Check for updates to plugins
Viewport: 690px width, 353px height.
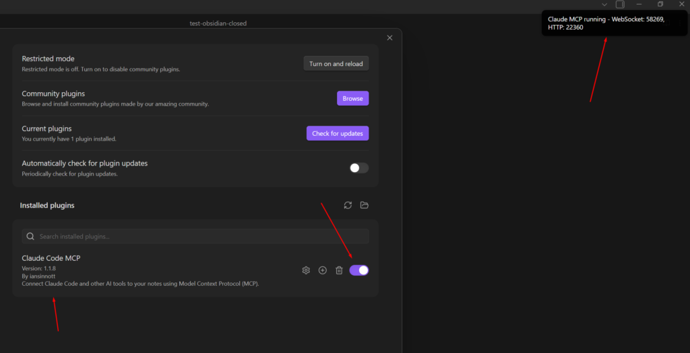click(338, 134)
